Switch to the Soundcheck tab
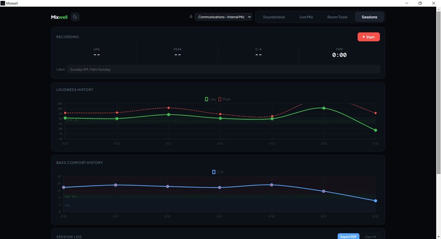Viewport: 441px width, 239px height. pos(274,17)
